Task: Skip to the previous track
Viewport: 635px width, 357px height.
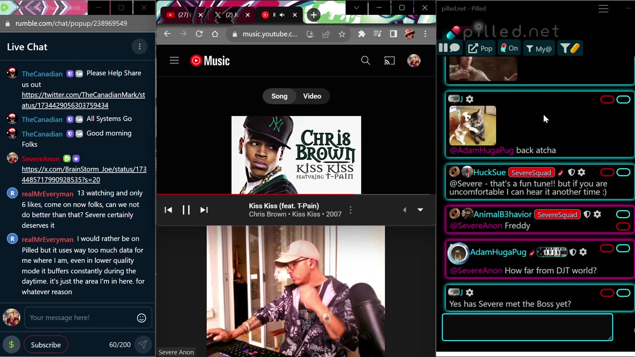Action: pyautogui.click(x=168, y=210)
